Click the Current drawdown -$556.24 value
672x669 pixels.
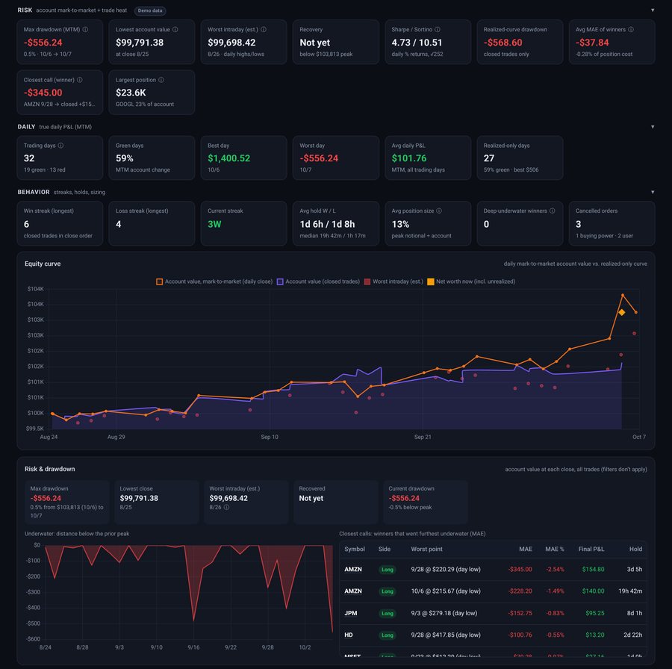[x=404, y=498]
